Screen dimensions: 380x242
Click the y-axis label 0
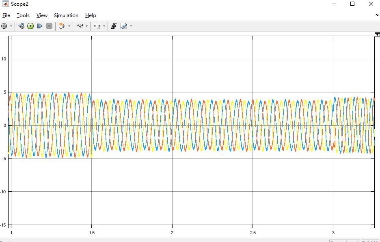click(5, 125)
